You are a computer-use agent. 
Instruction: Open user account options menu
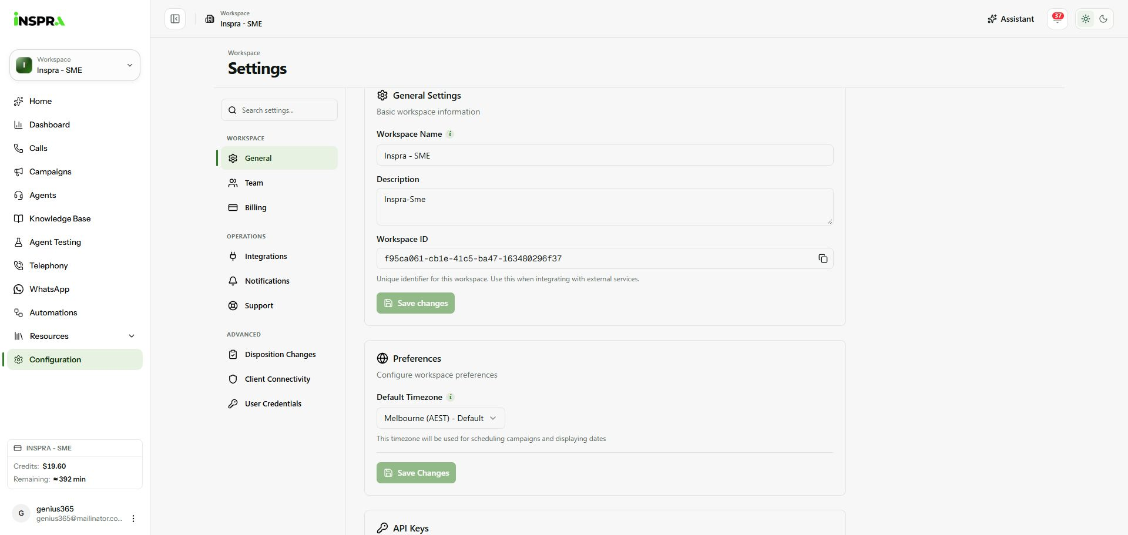click(x=133, y=519)
